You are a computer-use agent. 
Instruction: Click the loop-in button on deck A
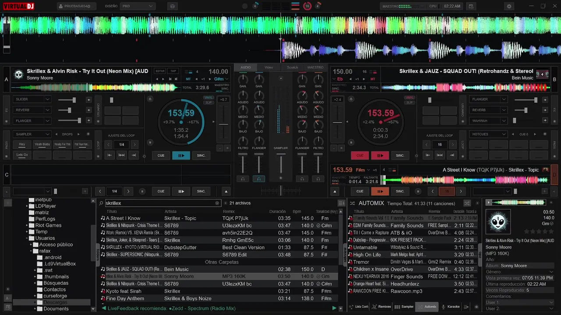[110, 155]
